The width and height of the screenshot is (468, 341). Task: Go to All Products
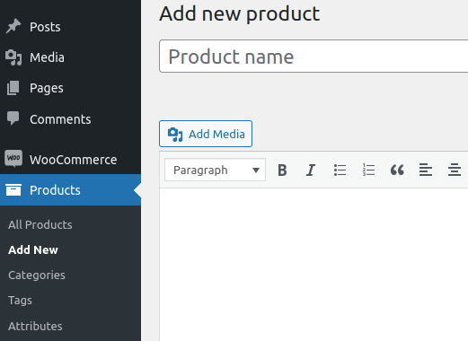coord(40,224)
